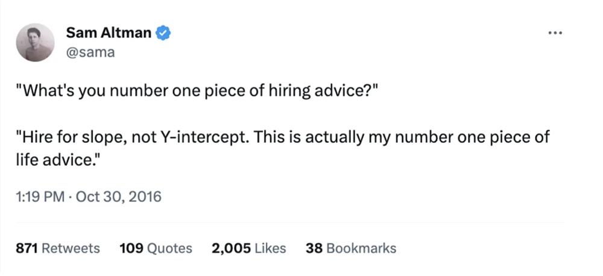Open Sam Altman's profile avatar
The height and width of the screenshot is (276, 603).
(35, 42)
